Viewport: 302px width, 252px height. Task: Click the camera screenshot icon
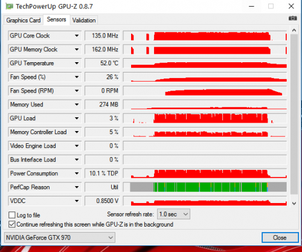(292, 18)
